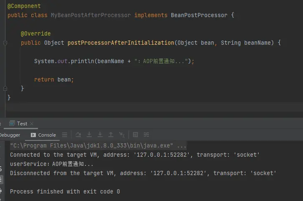Switch to the Debugger tab
Image resolution: width=303 pixels, height=201 pixels.
pyautogui.click(x=10, y=135)
